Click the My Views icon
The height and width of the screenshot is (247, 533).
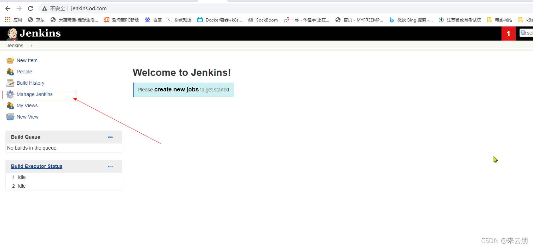10,106
